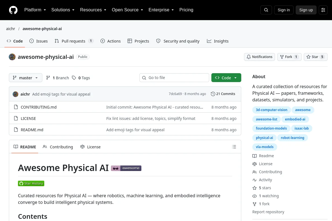The width and height of the screenshot is (332, 221).
Task: Click the Notifications bell button
Action: 260,57
